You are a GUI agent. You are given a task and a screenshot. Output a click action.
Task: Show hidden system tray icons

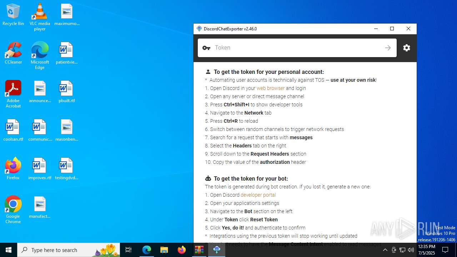point(385,250)
